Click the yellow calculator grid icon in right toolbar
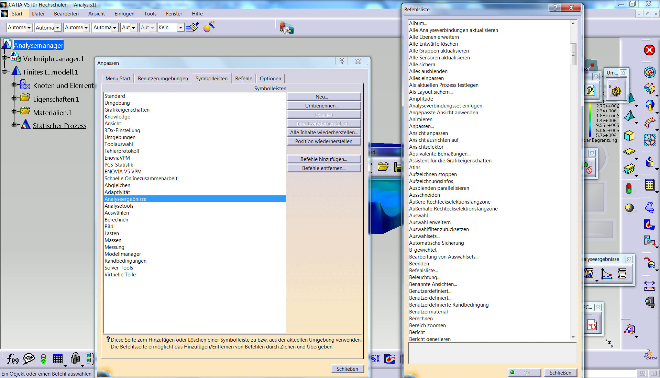Image resolution: width=660 pixels, height=378 pixels. [649, 185]
